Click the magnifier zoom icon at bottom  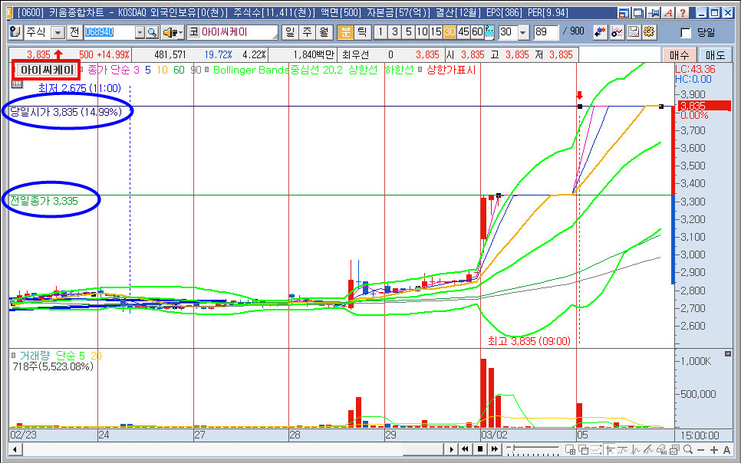pyautogui.click(x=688, y=449)
